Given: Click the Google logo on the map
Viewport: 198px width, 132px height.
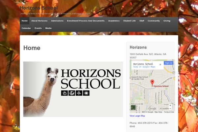Looking at the screenshot, I should tap(152, 109).
